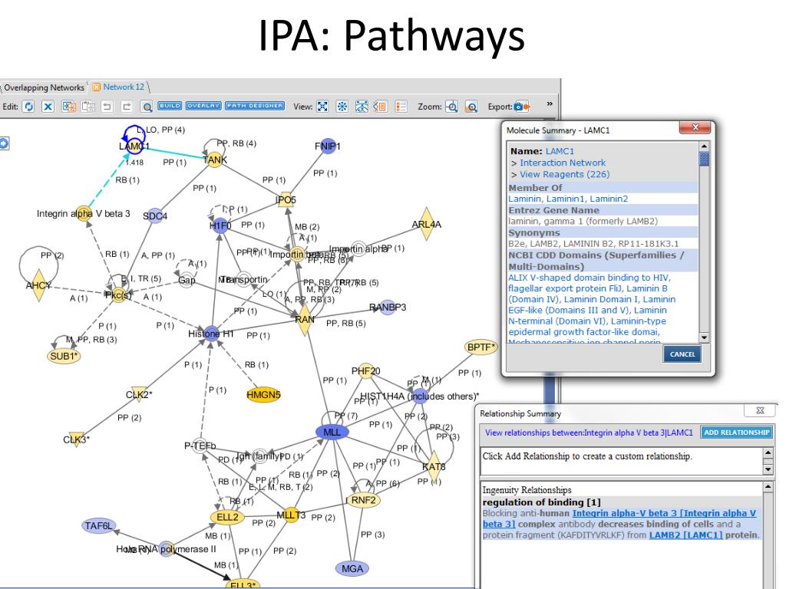The width and height of the screenshot is (786, 589).
Task: Select the LAMC1 node
Action: click(134, 146)
